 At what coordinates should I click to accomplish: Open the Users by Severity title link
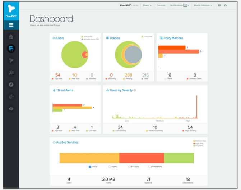point(121,90)
